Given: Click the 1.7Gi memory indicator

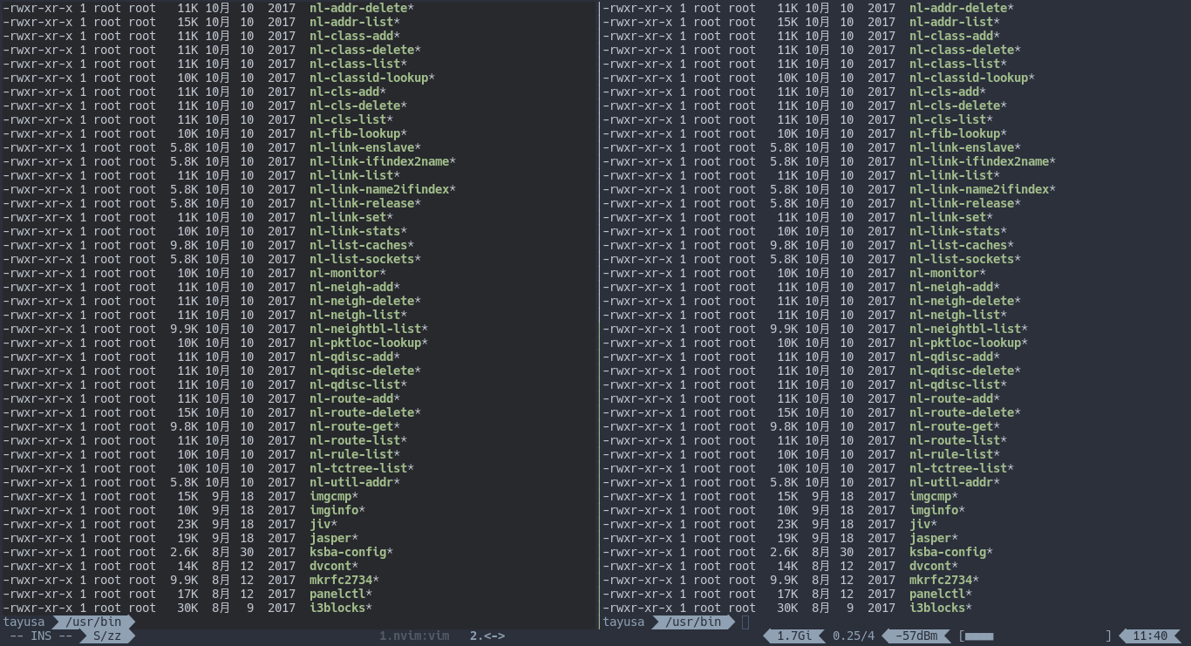Looking at the screenshot, I should (793, 636).
